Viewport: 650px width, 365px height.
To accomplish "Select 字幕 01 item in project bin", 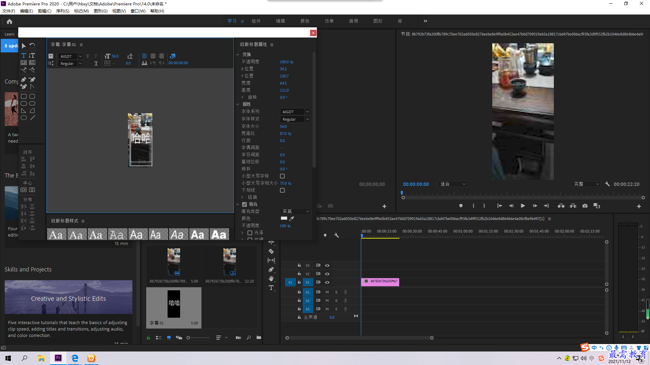I will 174,308.
